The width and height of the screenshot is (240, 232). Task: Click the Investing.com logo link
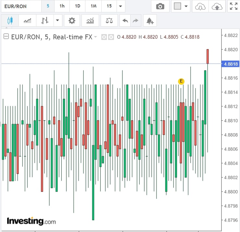pos(31,221)
